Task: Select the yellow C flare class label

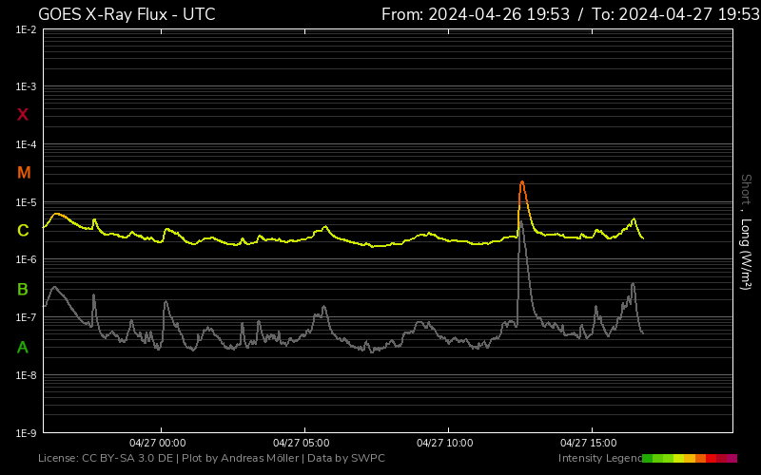Action: click(23, 231)
